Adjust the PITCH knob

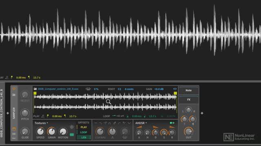(25, 113)
